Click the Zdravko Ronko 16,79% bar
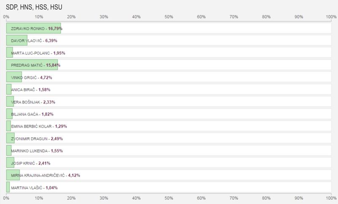Viewport: 338px width, 204px height. pyautogui.click(x=33, y=28)
